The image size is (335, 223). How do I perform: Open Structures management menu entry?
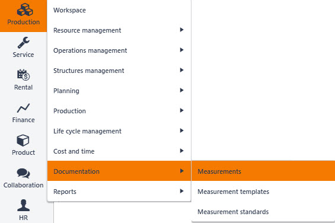(119, 71)
